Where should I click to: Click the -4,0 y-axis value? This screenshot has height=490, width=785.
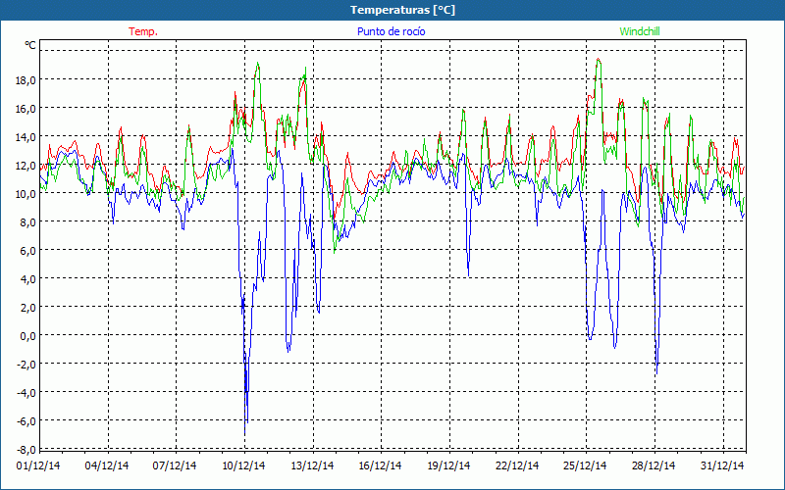tap(26, 393)
